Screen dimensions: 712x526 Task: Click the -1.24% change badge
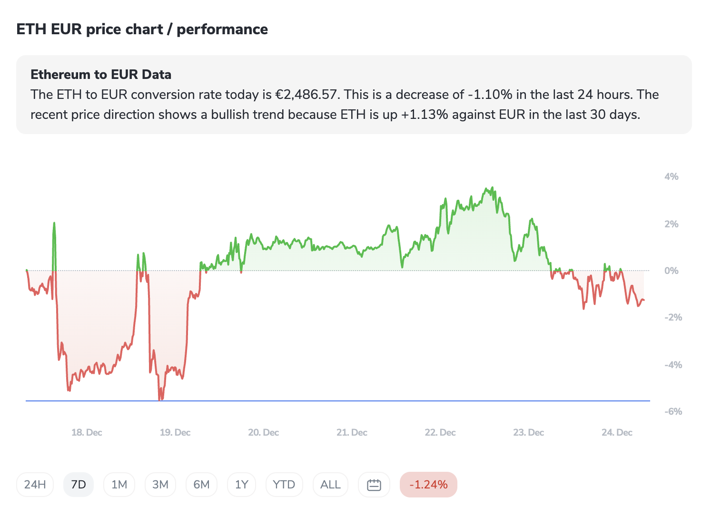pyautogui.click(x=428, y=485)
